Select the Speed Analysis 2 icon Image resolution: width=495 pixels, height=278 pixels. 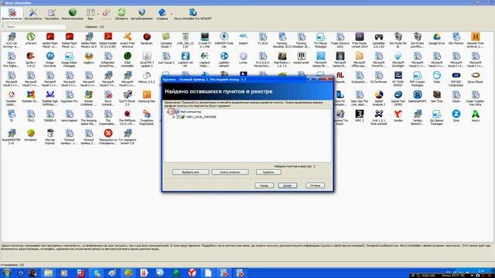coord(378,98)
